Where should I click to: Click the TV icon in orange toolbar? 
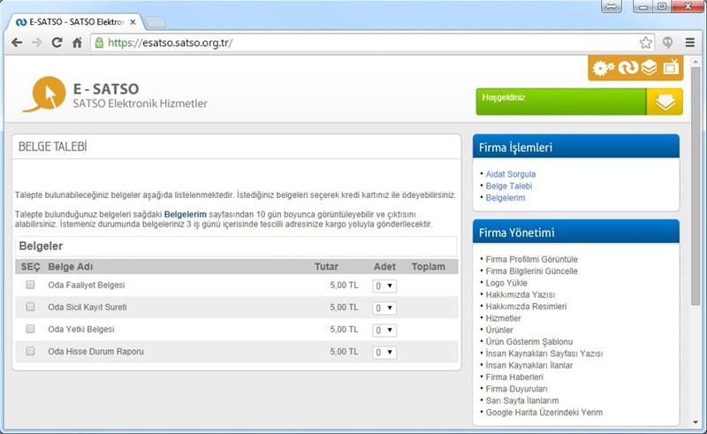click(671, 68)
